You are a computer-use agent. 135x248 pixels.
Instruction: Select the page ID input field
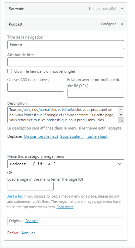pyautogui.click(x=30, y=187)
